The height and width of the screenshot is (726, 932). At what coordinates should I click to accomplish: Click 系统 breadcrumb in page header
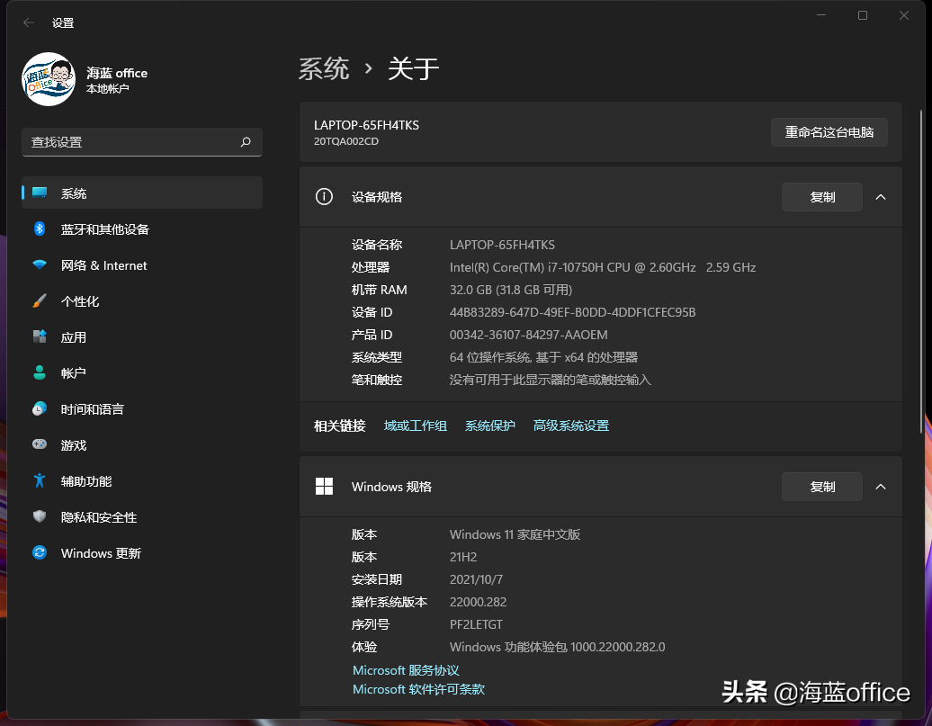324,69
